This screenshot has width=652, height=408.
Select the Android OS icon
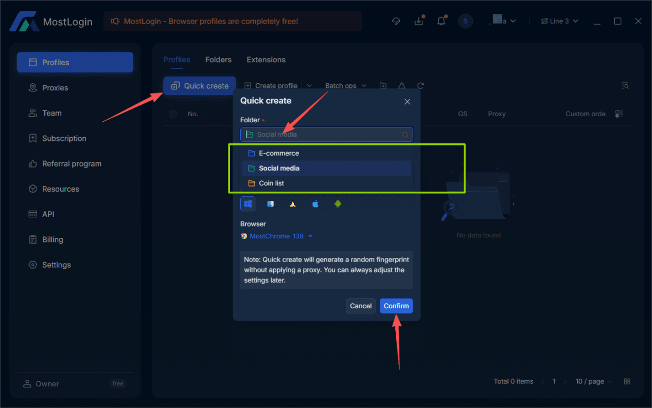click(x=338, y=204)
